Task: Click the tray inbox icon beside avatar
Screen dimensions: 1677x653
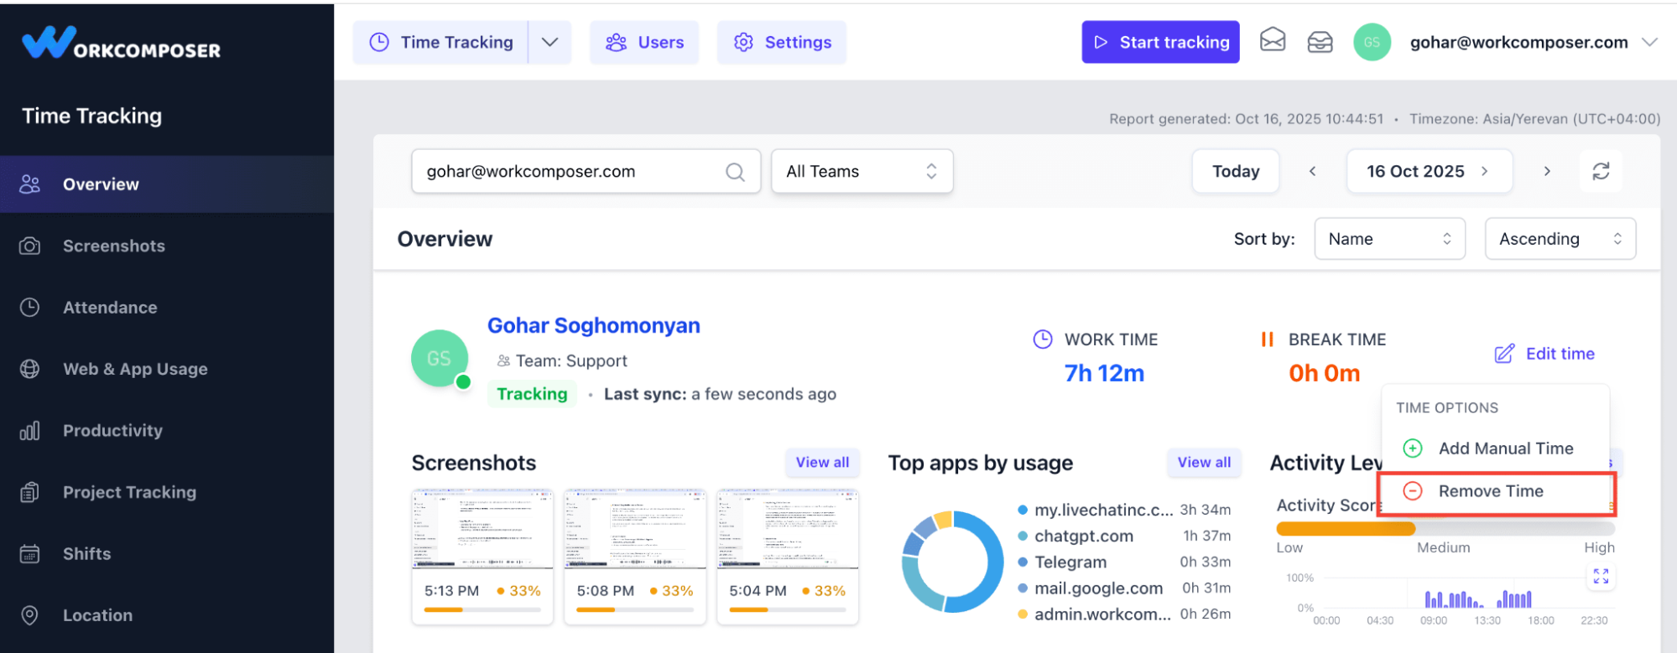Action: pos(1320,42)
